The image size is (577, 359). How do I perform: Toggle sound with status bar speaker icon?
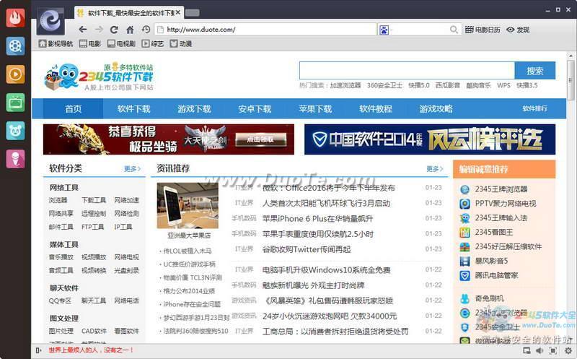(x=539, y=350)
